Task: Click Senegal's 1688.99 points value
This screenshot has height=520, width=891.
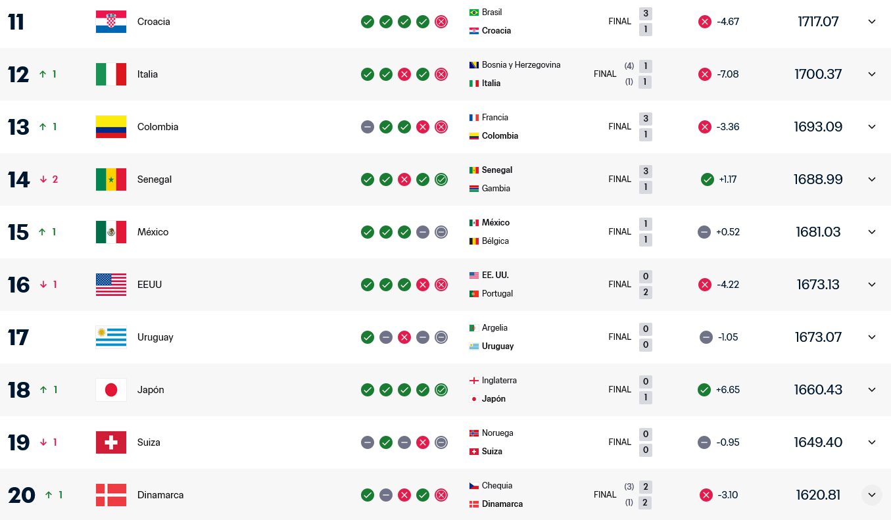Action: pos(818,179)
